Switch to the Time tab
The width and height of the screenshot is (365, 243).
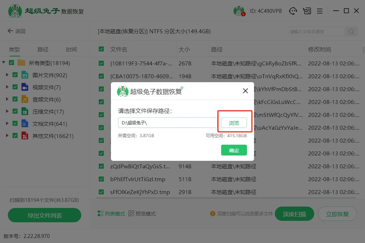pyautogui.click(x=71, y=50)
